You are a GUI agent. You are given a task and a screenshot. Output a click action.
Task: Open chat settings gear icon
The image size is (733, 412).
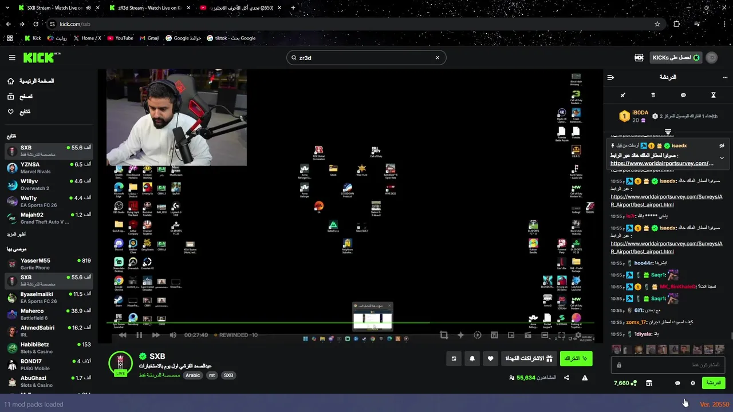692,383
